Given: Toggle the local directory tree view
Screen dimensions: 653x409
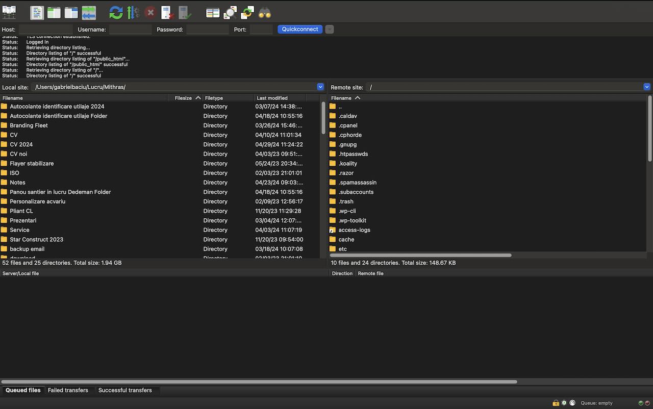Looking at the screenshot, I should [54, 12].
